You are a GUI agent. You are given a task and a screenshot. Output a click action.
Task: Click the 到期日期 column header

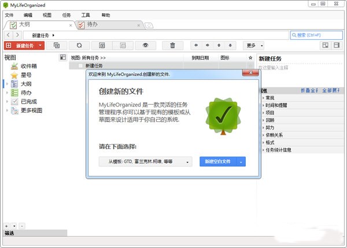click(x=200, y=58)
